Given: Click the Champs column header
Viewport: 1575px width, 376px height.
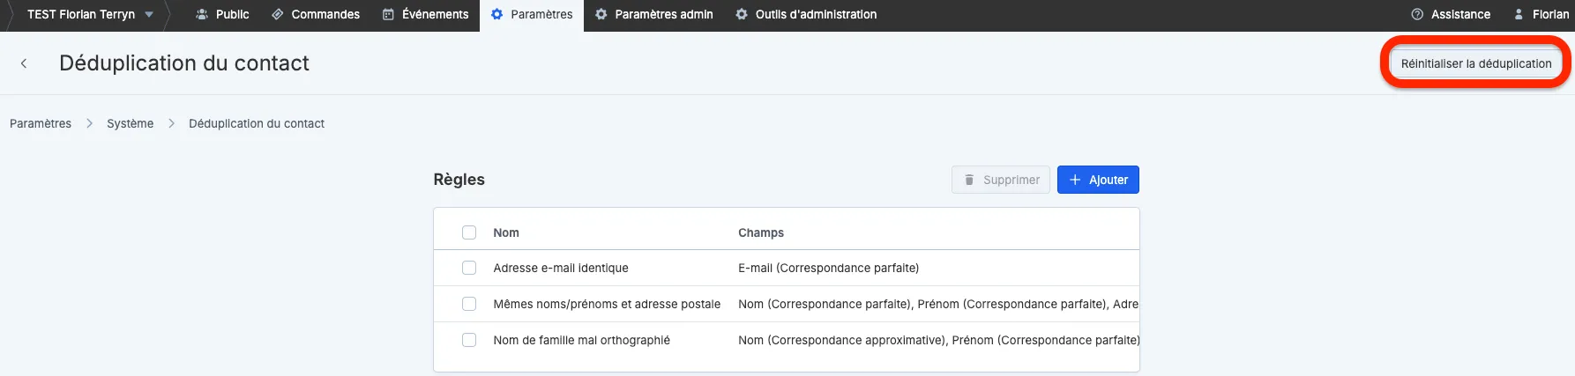Looking at the screenshot, I should point(761,232).
